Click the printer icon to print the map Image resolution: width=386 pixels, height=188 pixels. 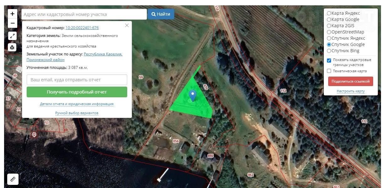[12, 47]
